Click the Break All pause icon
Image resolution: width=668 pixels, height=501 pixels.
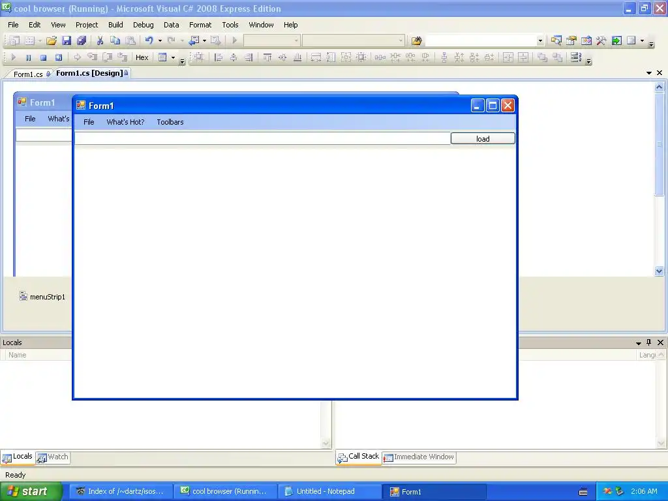click(x=28, y=57)
